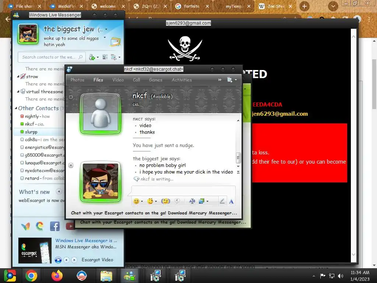Open the mail envelope icon in Messenger header
The height and width of the screenshot is (283, 377).
[x=116, y=42]
